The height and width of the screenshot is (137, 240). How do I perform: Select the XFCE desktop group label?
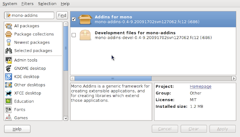[27, 93]
